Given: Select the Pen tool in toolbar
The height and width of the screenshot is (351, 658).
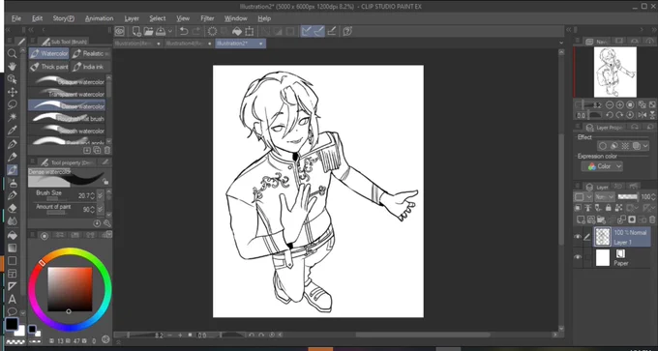Looking at the screenshot, I should coord(13,144).
